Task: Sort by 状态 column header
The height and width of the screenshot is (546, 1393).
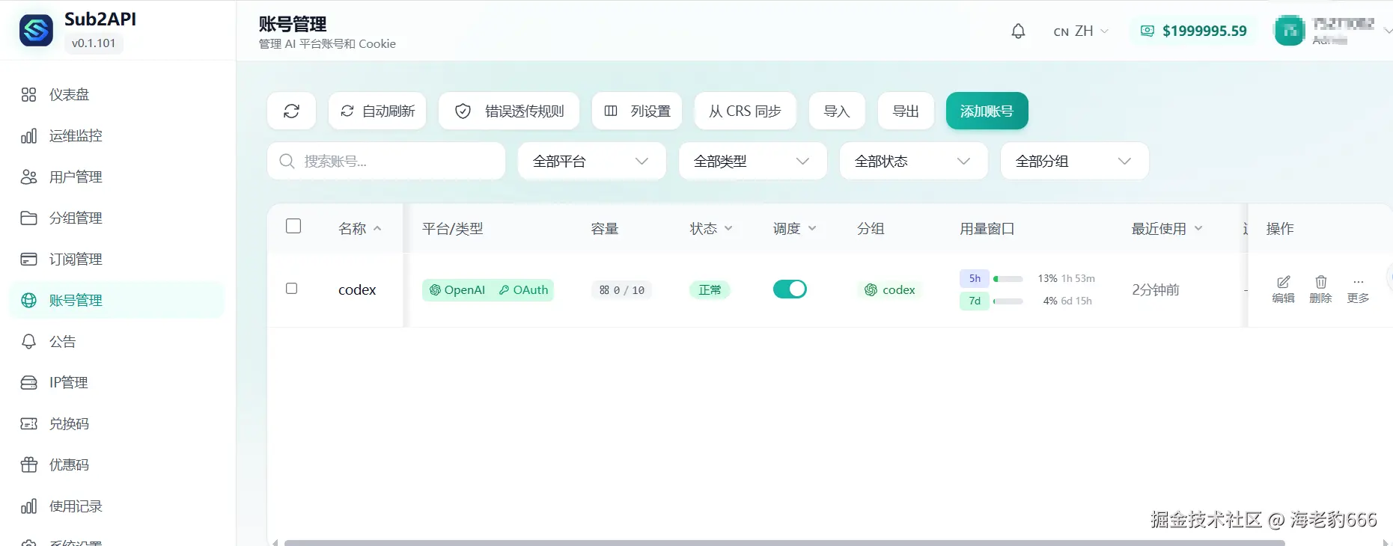Action: pyautogui.click(x=711, y=229)
